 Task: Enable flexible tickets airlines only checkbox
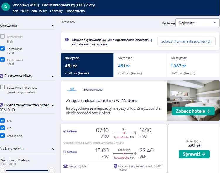[2, 87]
